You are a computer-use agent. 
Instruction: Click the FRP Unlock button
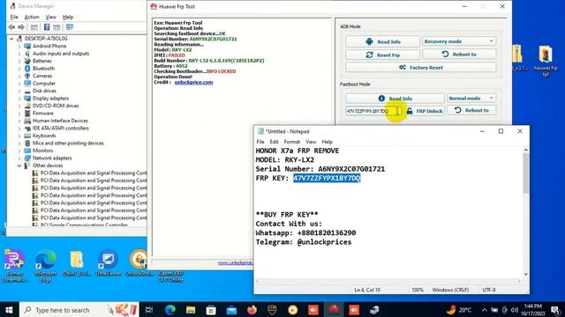(425, 111)
